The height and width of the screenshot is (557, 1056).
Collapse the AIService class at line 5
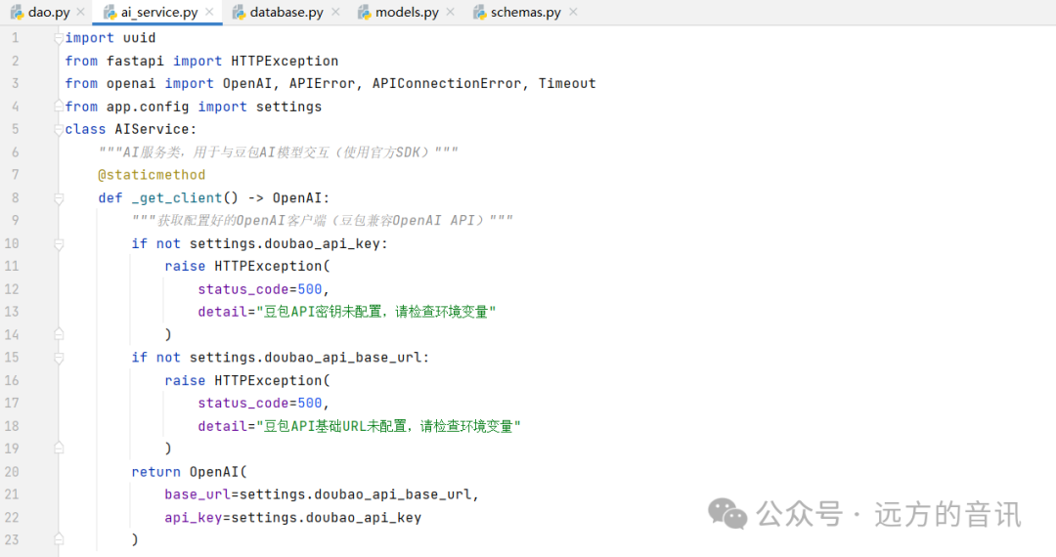click(x=59, y=129)
